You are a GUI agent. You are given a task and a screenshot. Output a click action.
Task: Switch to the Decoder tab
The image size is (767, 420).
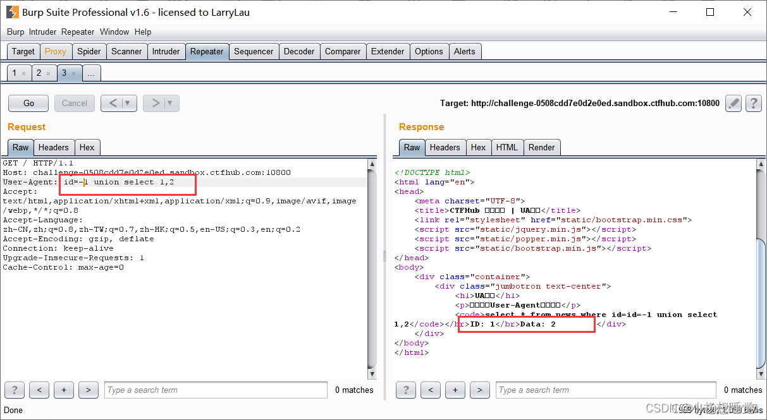point(299,51)
